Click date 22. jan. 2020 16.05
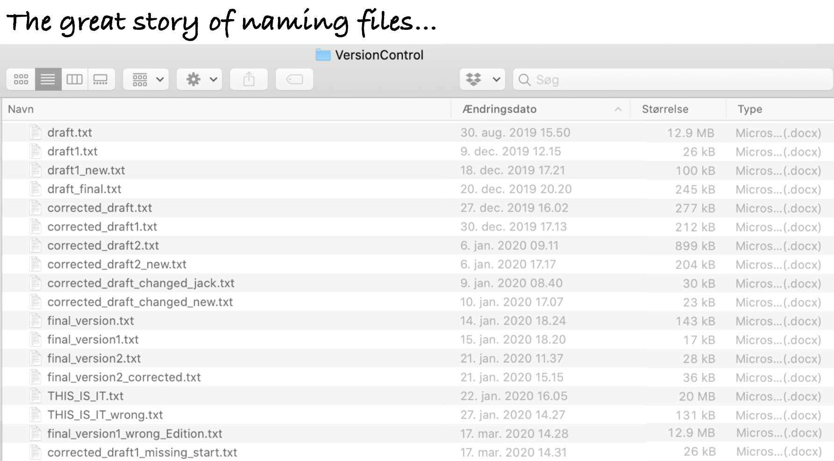Screen dimensions: 834x461 point(514,396)
